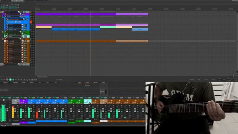Viewport: 238px width, 134px height.
Task: Open FX on the red record-armed track
Action: (x=27, y=19)
